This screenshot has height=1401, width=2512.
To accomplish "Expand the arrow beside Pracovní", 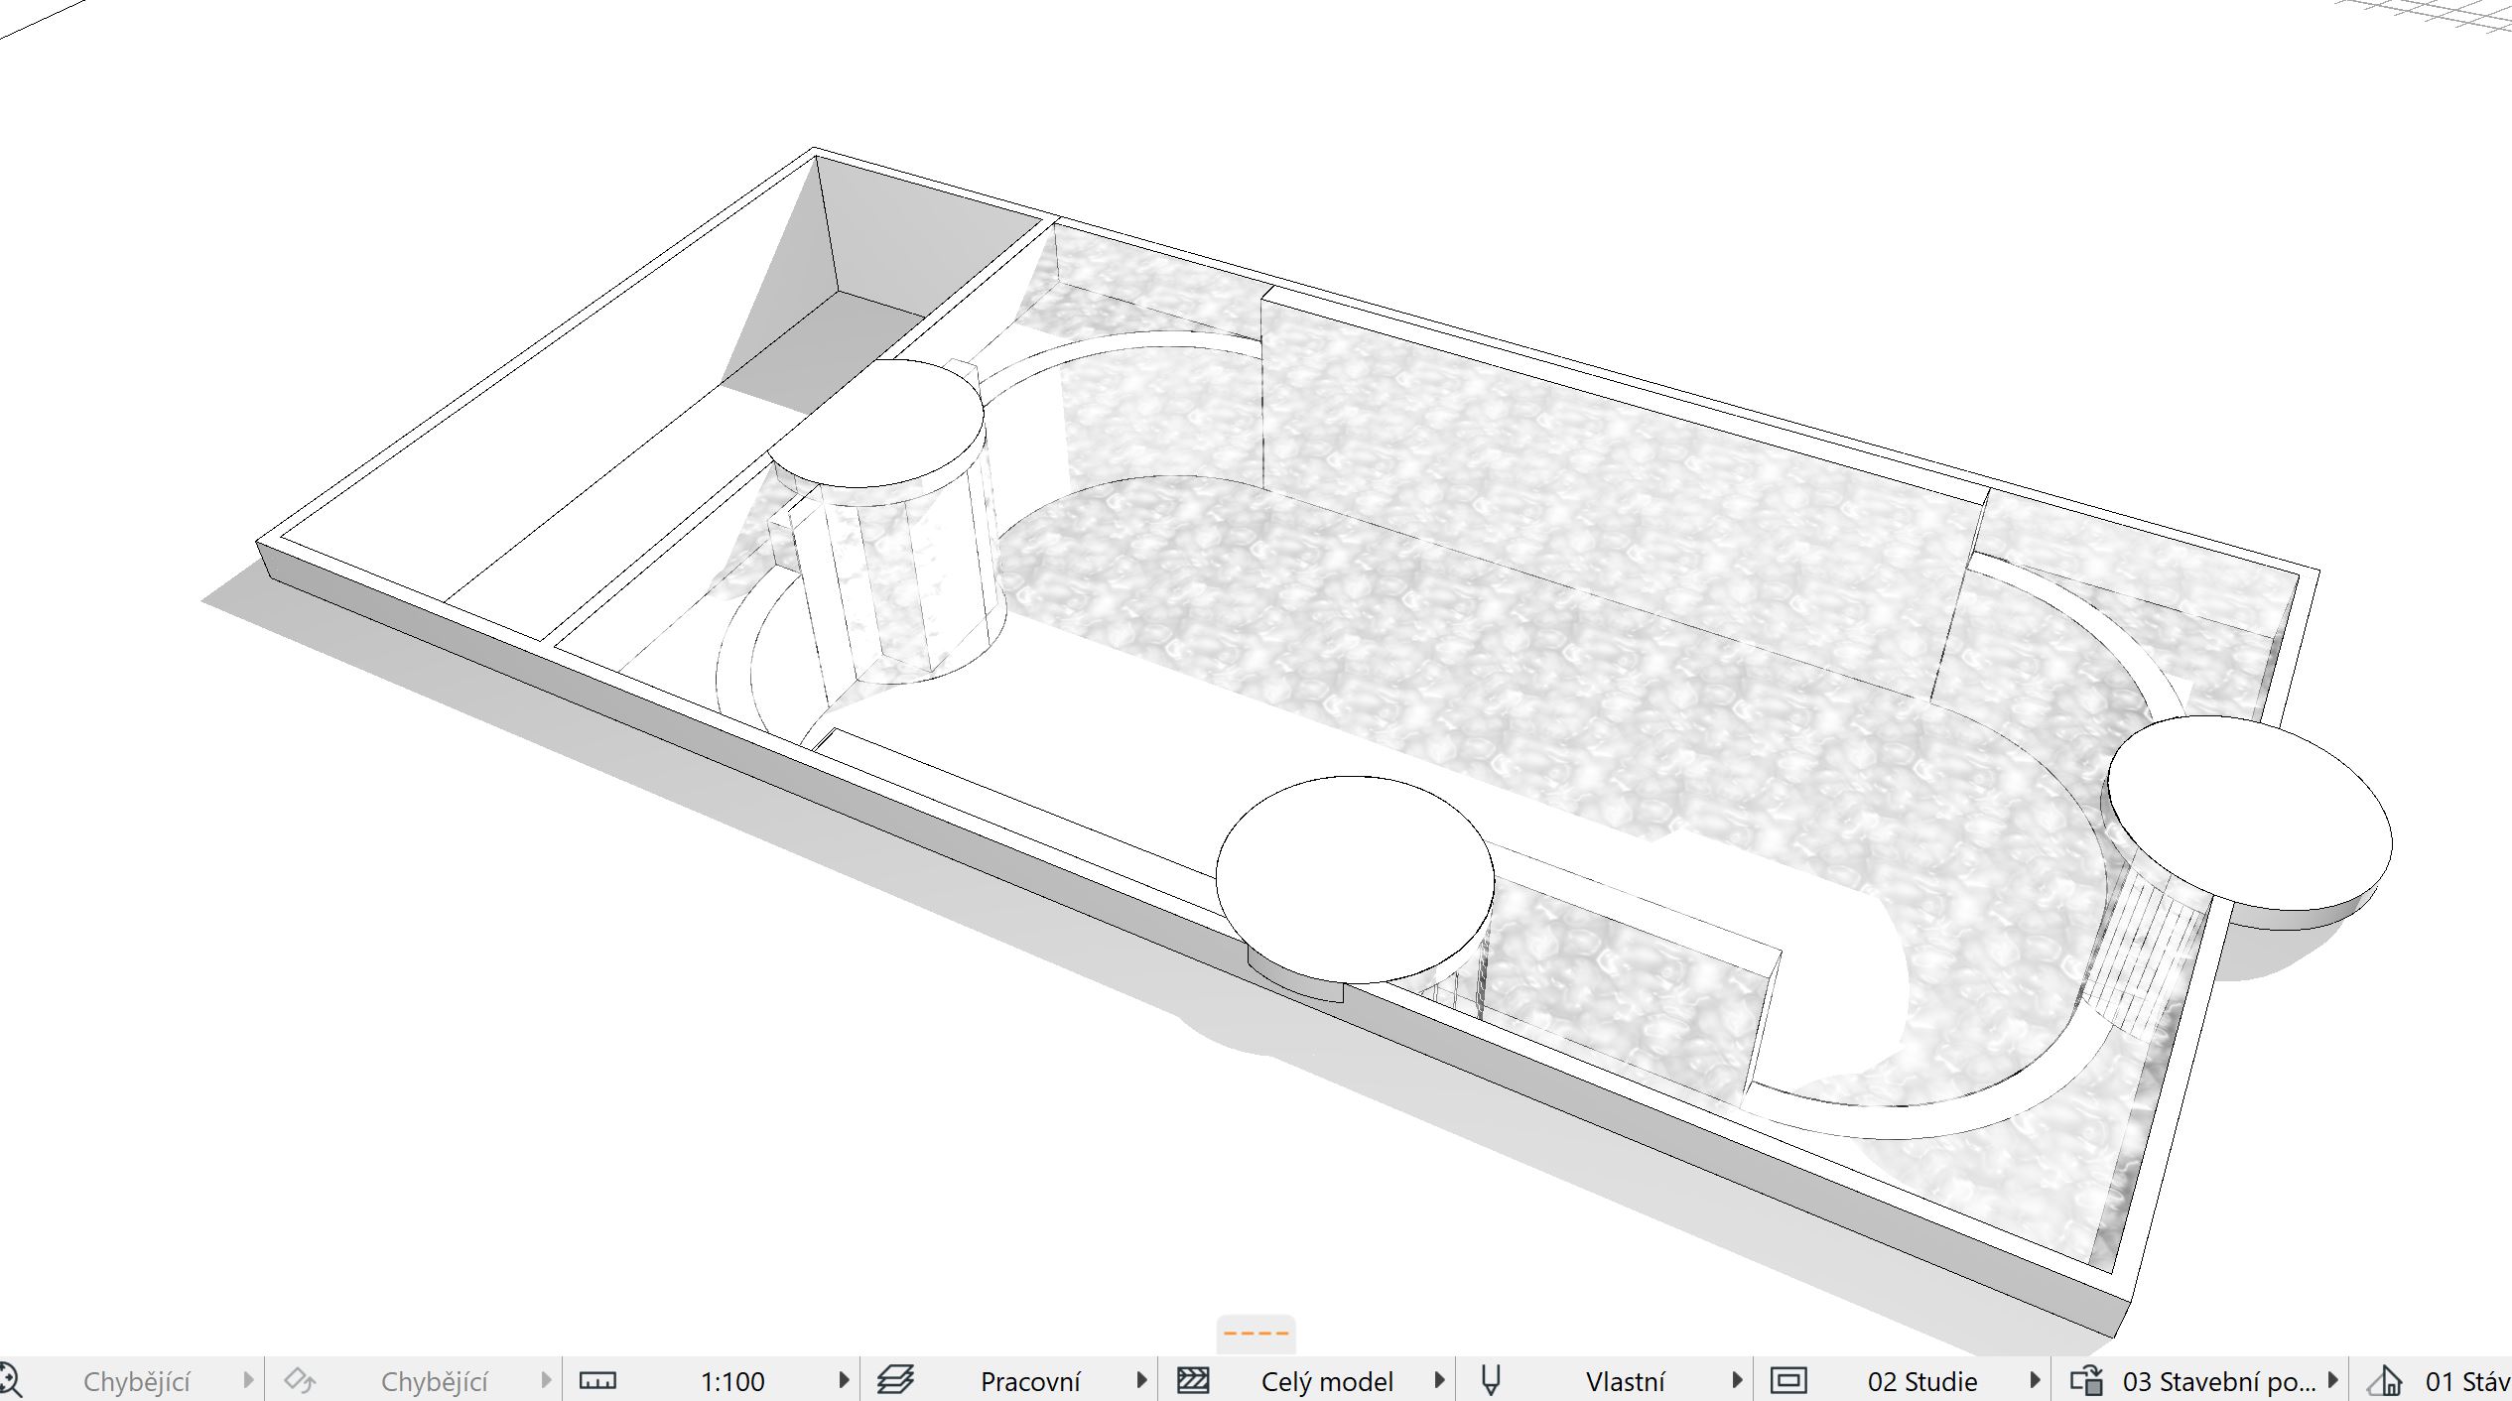I will click(x=1141, y=1380).
